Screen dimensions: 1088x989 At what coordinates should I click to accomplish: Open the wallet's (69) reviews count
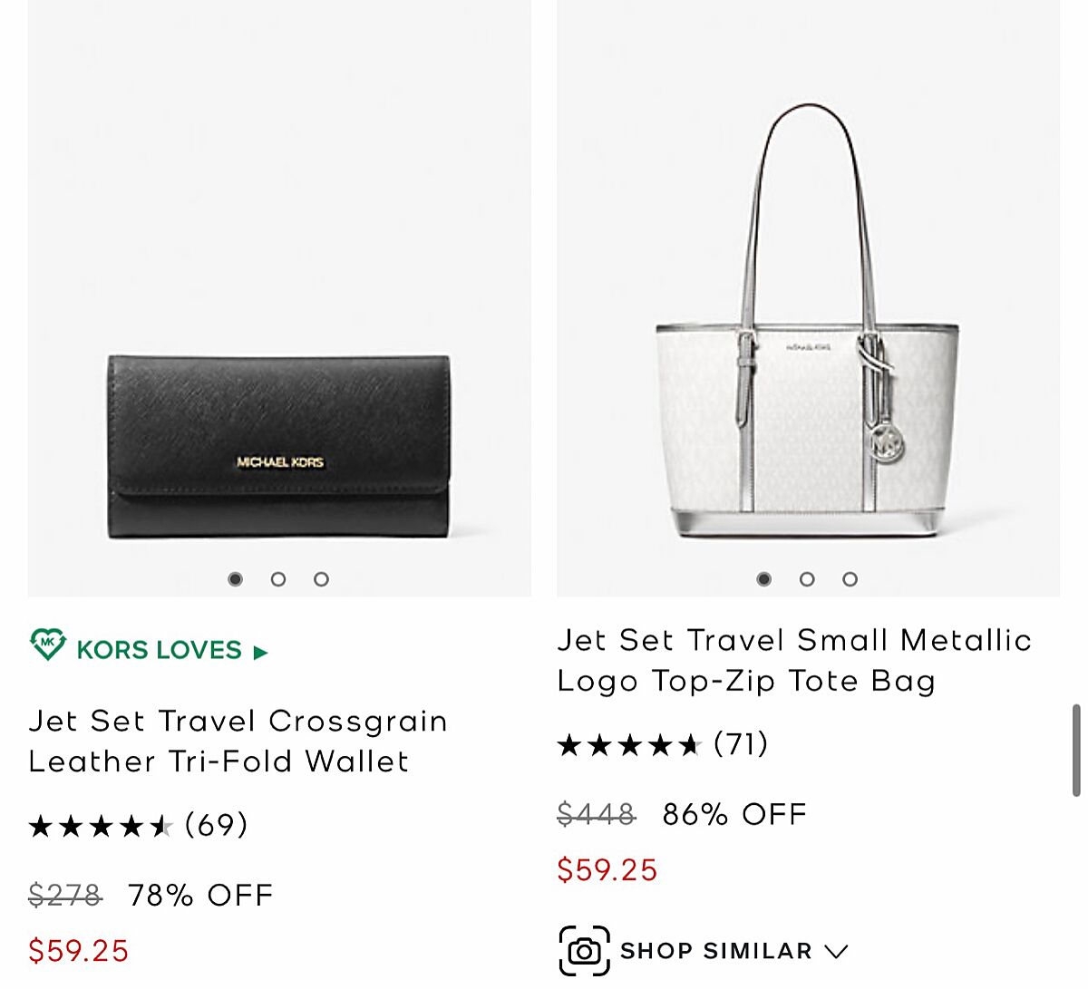tap(216, 825)
